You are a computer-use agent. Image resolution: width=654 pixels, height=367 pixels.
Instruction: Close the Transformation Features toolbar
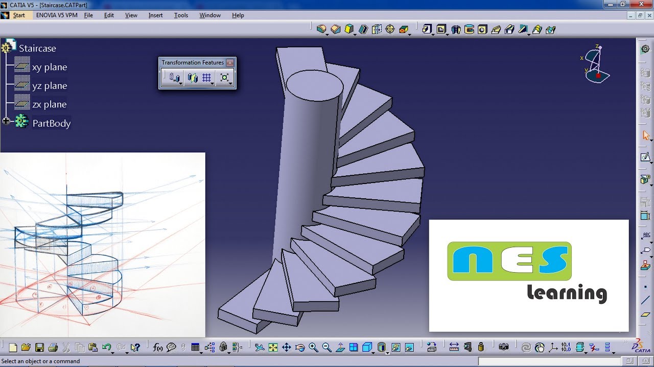(230, 63)
